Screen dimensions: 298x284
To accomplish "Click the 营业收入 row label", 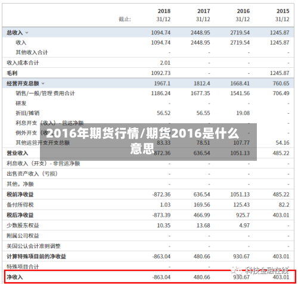I will click(x=17, y=153).
